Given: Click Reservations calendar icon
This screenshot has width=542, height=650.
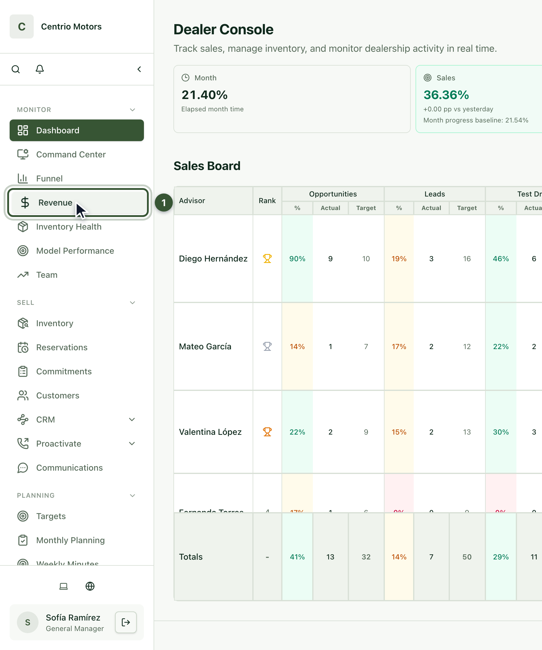Looking at the screenshot, I should (23, 347).
